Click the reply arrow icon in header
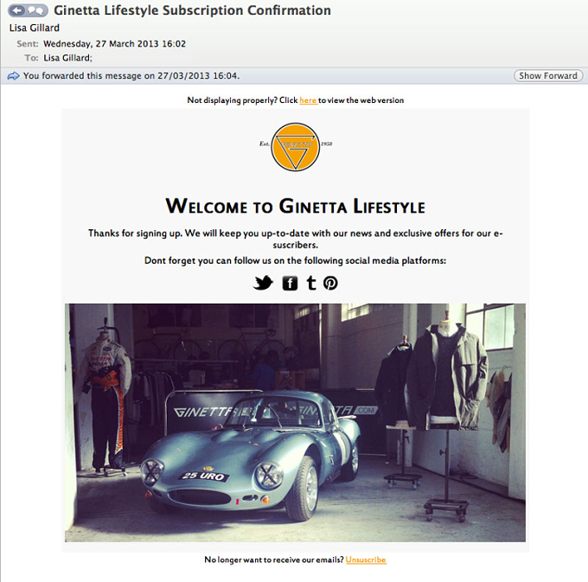This screenshot has height=582, width=588. (x=17, y=10)
